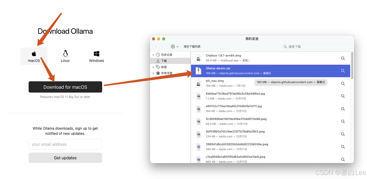
Task: Choose the Linux penguin icon
Action: point(65,54)
